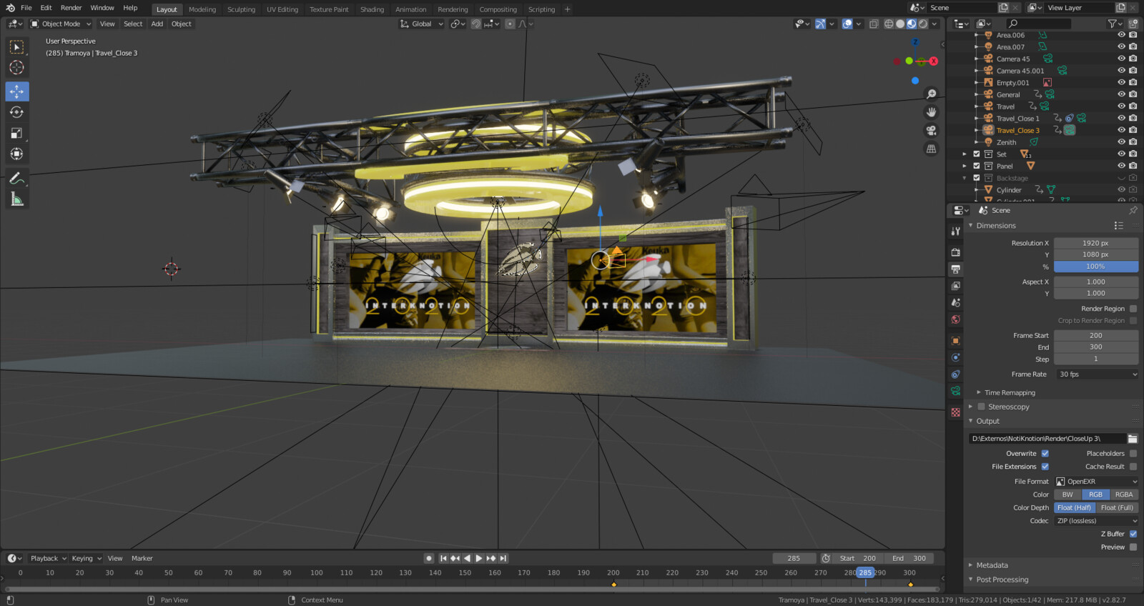Switch orthographic perspective grid icon
Screen dimensions: 1144x606
(931, 149)
